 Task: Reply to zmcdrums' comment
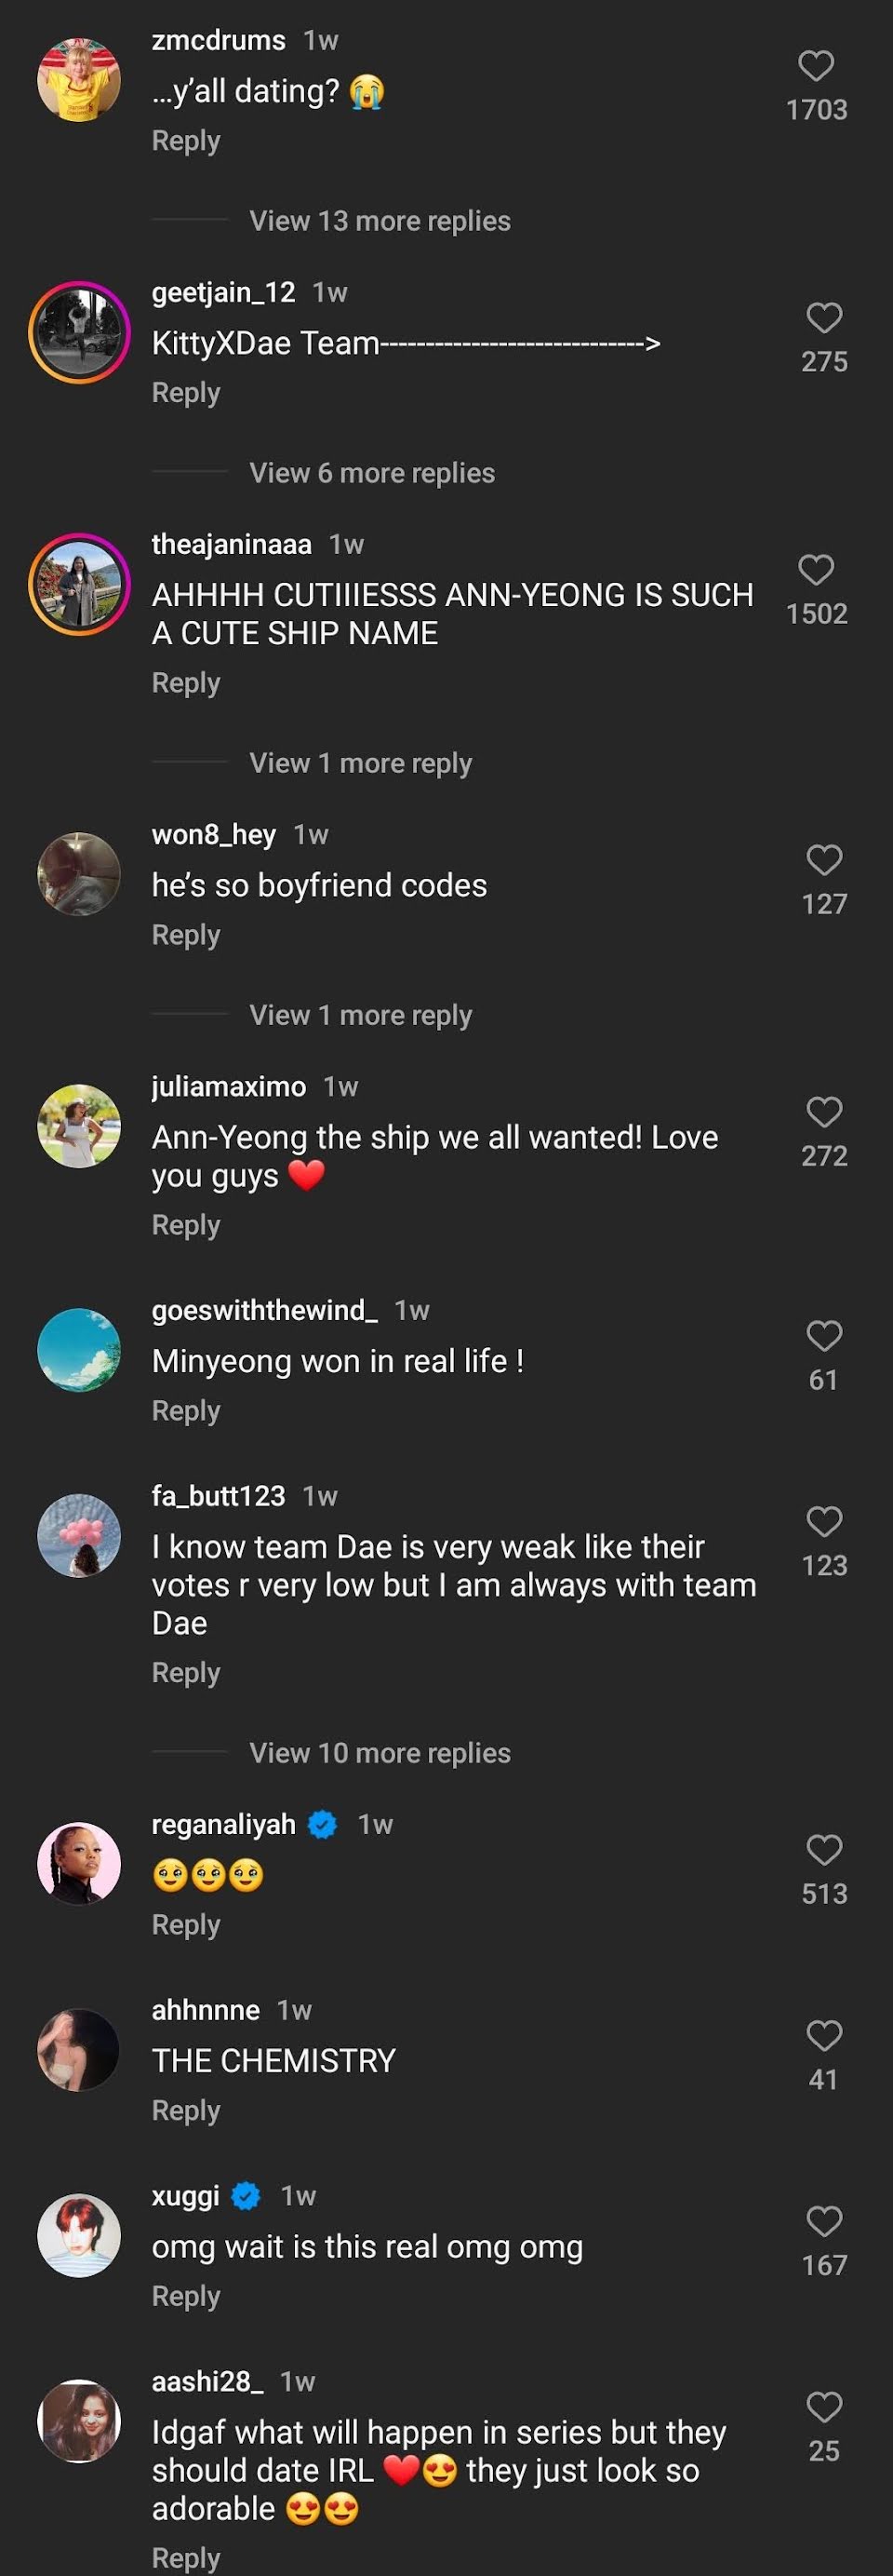(x=186, y=141)
